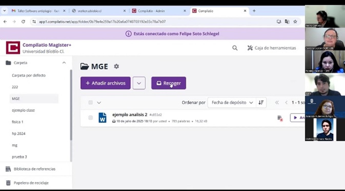
Task: Open Carpeta por defecto folder
Action: [29, 75]
